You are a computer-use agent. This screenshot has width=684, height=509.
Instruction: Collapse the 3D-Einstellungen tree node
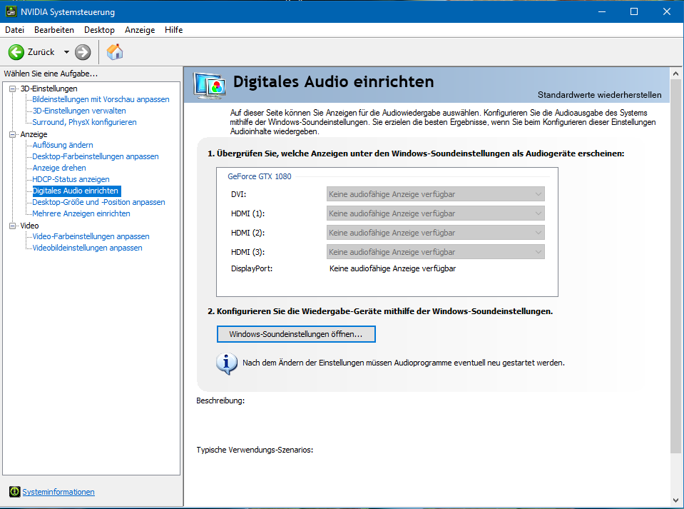[12, 88]
